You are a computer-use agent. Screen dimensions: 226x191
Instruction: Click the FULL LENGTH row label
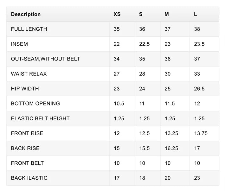29,29
